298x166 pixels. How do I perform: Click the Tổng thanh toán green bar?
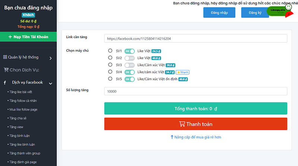click(196, 108)
